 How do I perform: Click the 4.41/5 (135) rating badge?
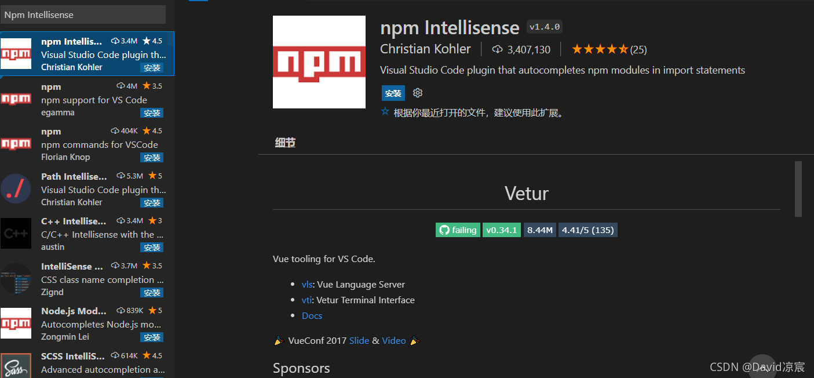coord(588,230)
